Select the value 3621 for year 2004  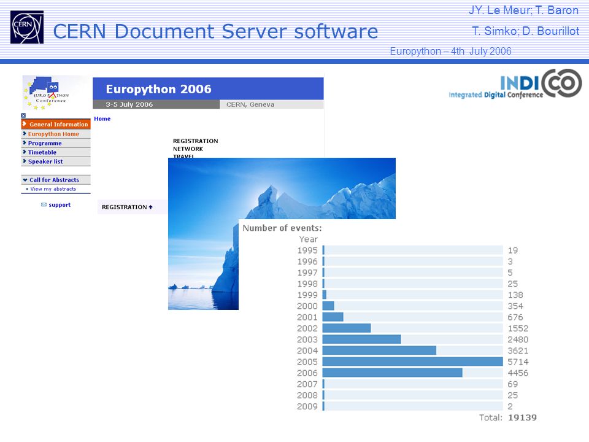(518, 351)
